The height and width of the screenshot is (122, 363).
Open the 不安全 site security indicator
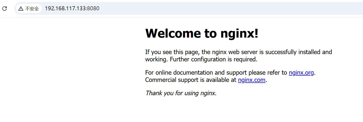click(29, 9)
